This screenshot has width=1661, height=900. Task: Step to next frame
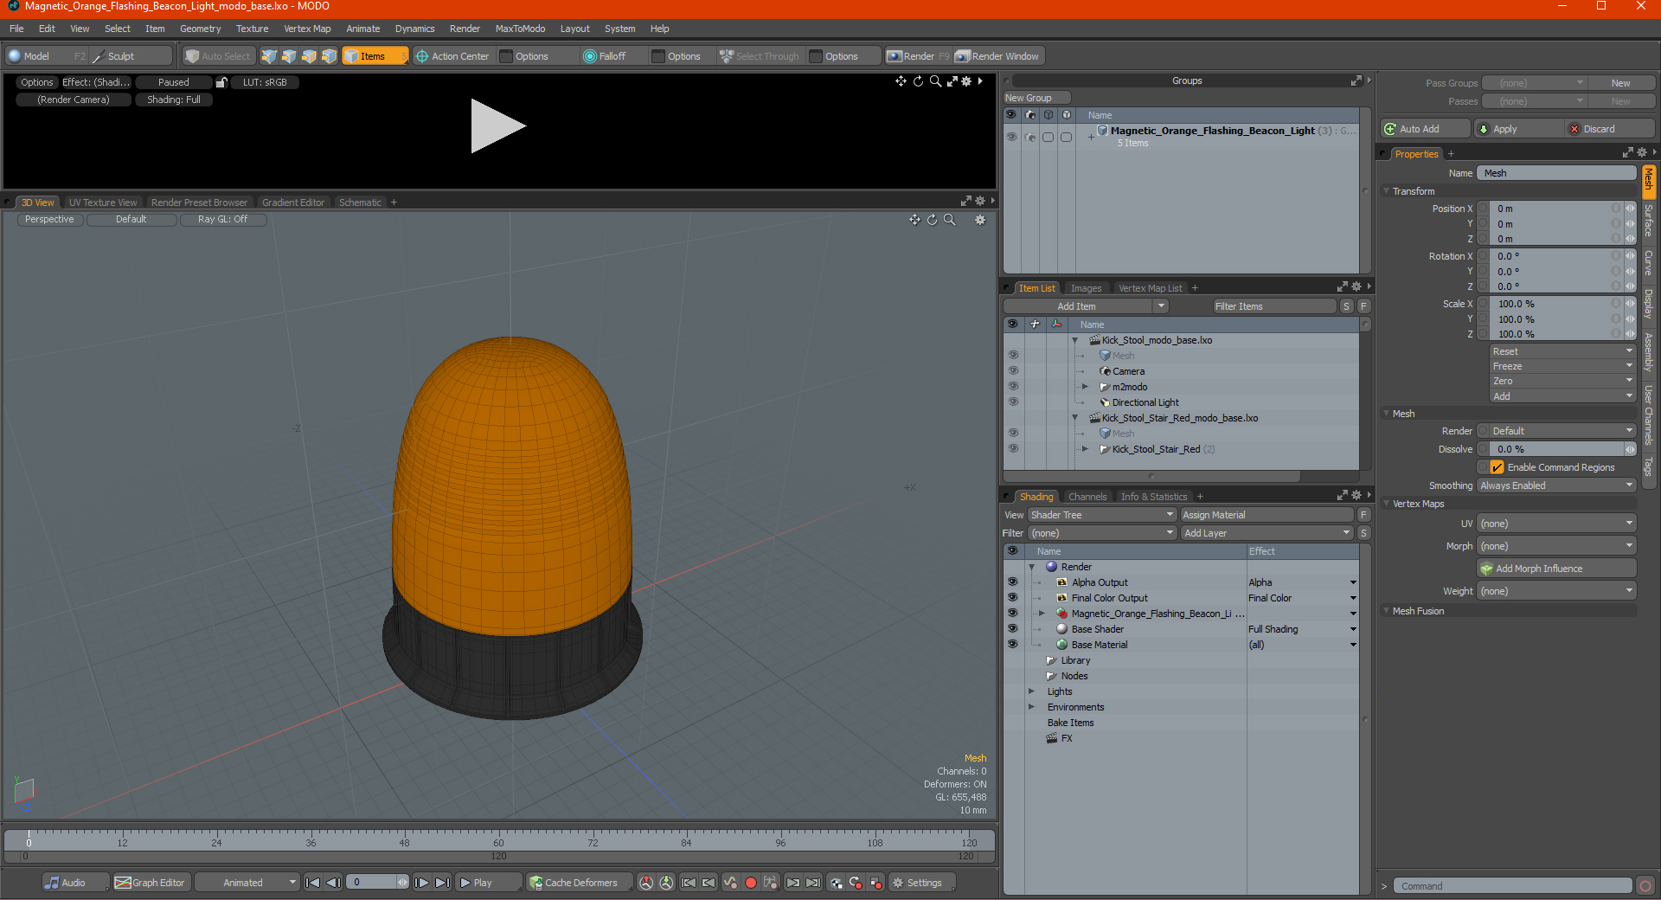pyautogui.click(x=421, y=883)
